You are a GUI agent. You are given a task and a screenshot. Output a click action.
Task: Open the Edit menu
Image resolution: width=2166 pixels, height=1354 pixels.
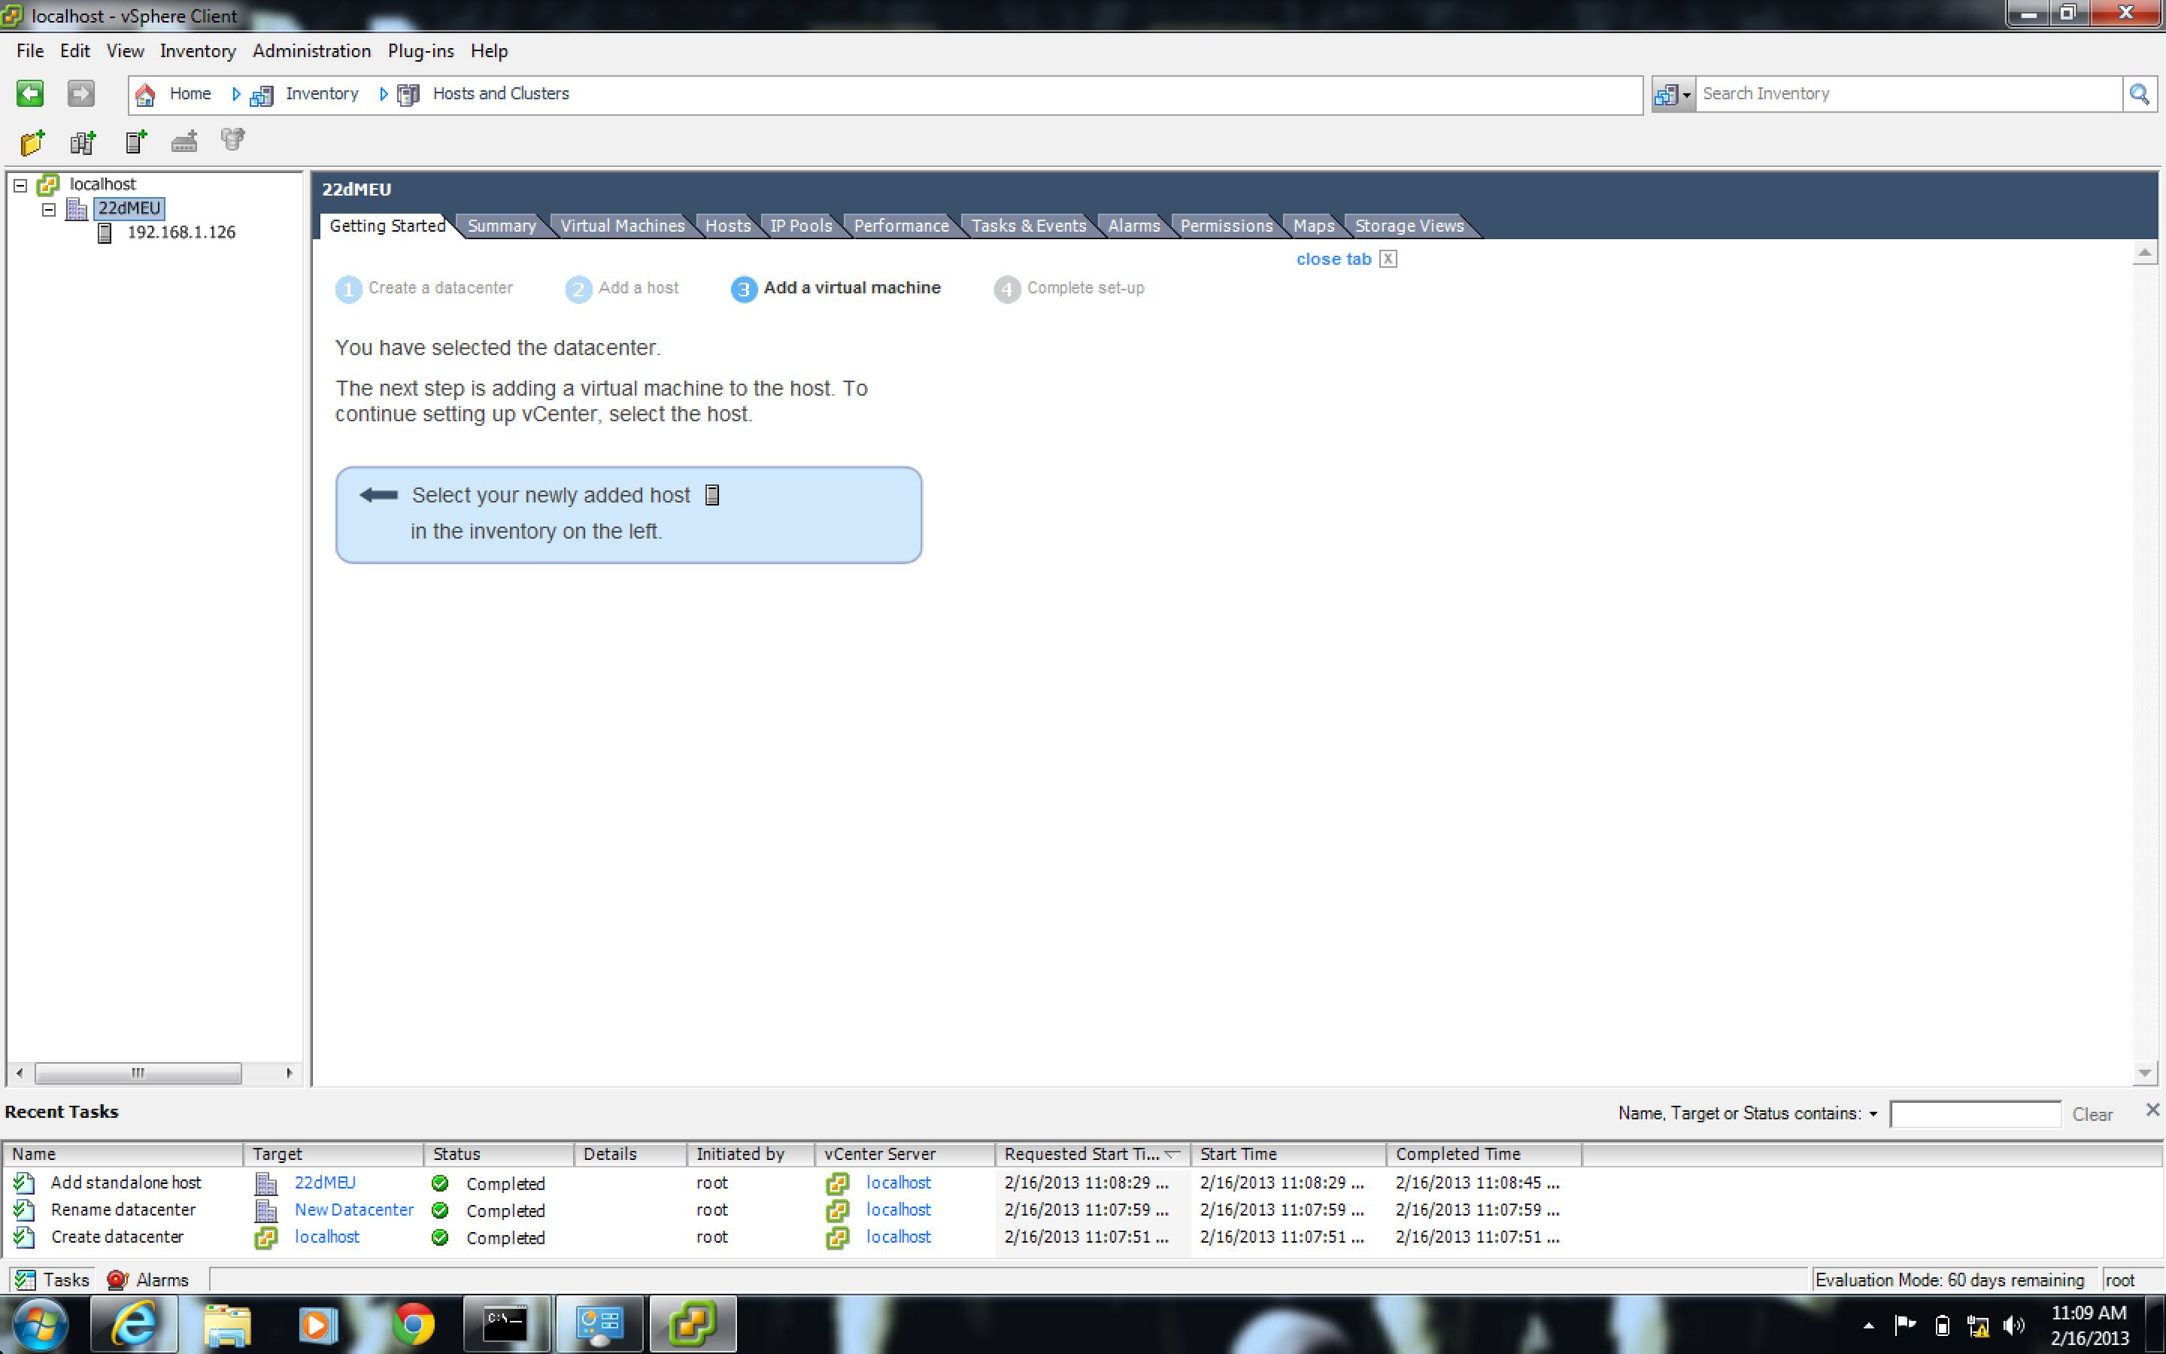74,51
